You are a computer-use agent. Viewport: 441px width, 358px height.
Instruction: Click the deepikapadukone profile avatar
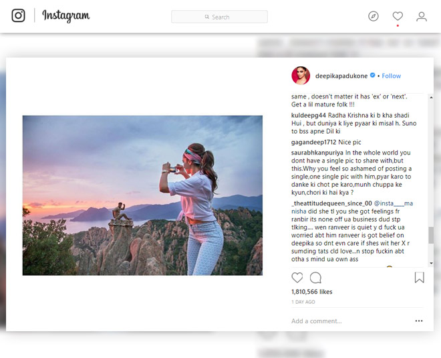[300, 76]
